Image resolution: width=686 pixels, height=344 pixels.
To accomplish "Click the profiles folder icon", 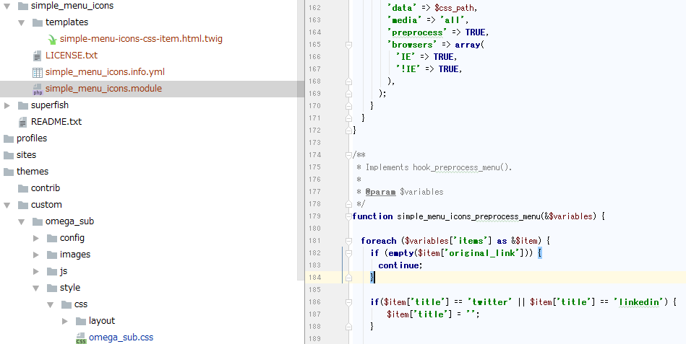I will [x=9, y=138].
